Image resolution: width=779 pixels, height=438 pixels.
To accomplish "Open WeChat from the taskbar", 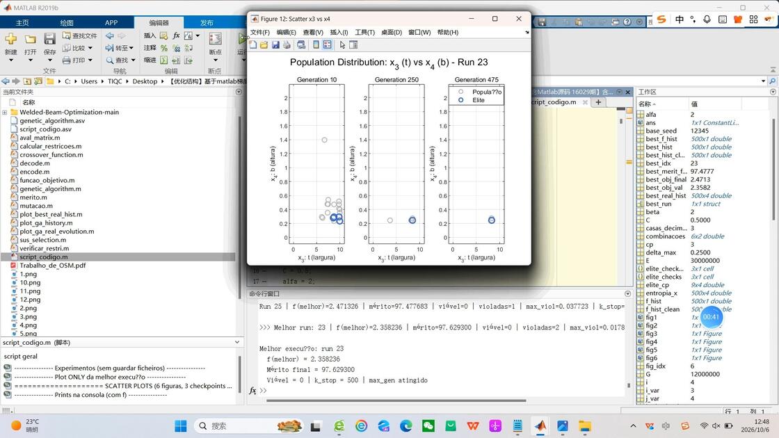I will tap(428, 426).
